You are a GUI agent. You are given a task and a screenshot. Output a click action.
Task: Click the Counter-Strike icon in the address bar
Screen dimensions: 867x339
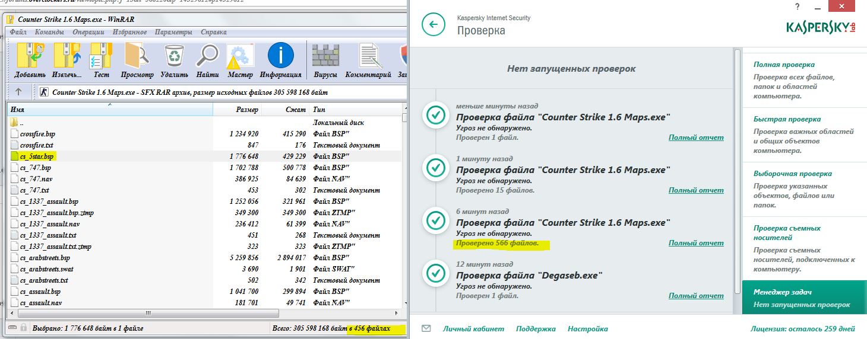pyautogui.click(x=44, y=92)
